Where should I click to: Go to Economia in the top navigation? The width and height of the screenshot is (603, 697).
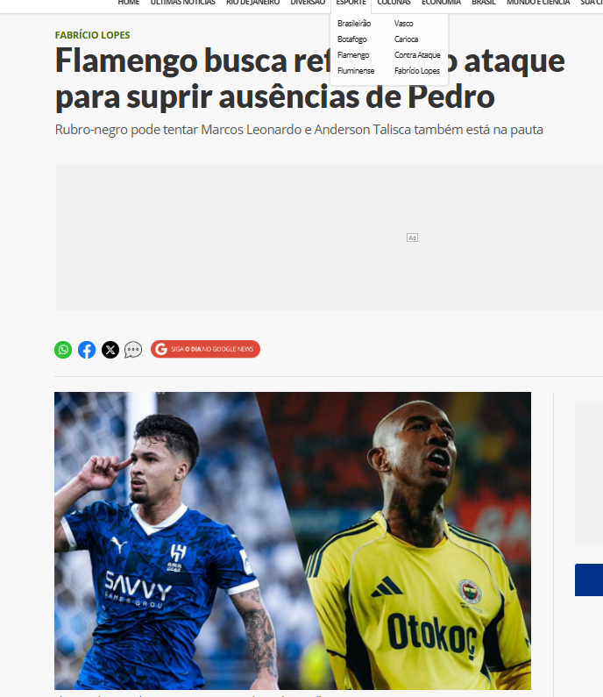441,3
